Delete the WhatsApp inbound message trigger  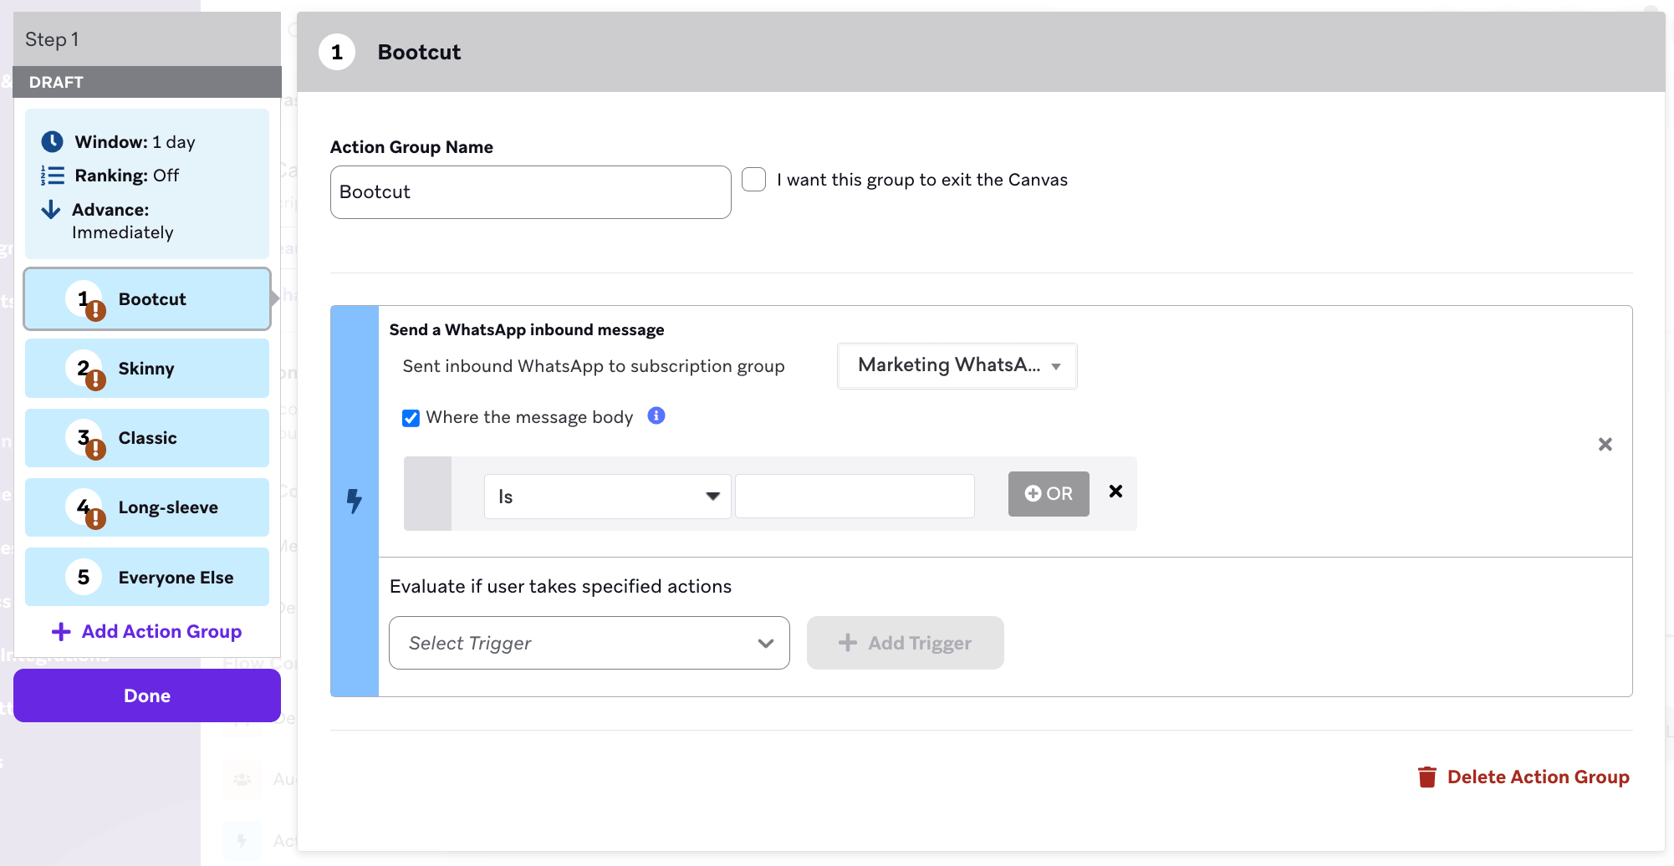point(1605,445)
